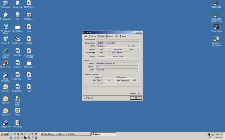
Task: Click the network tray icon
Action: [x=209, y=135]
